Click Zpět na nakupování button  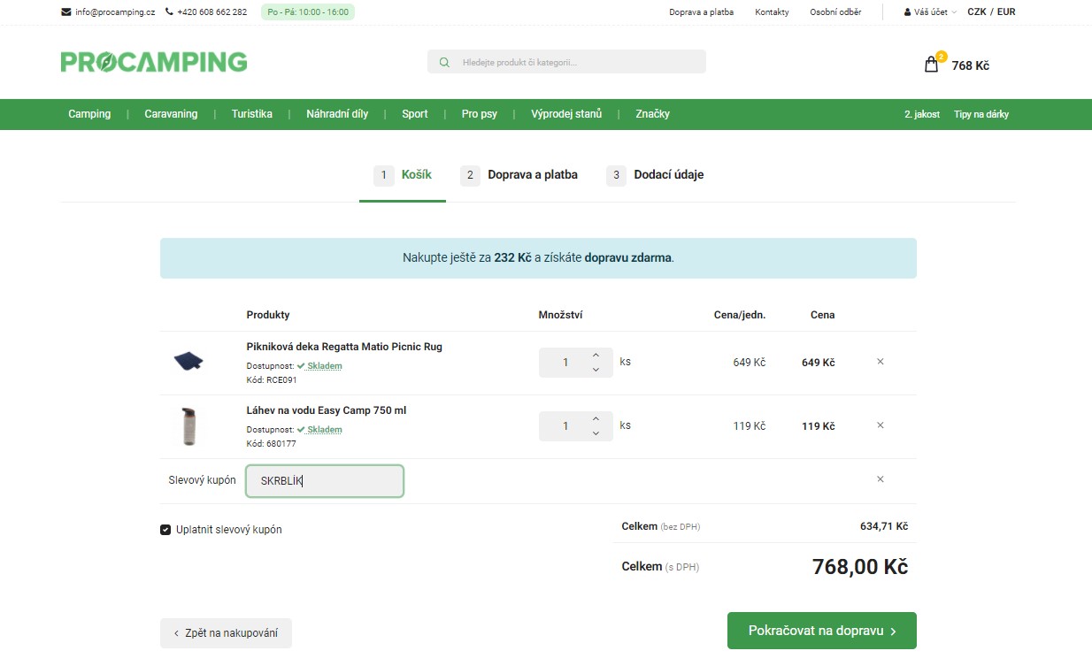tap(226, 633)
